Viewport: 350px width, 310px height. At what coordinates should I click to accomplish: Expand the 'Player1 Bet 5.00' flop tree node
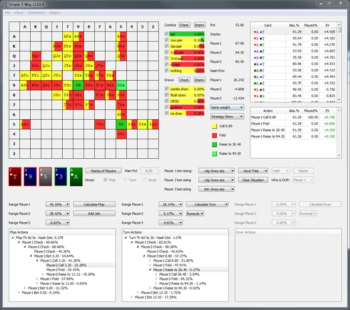[18, 292]
